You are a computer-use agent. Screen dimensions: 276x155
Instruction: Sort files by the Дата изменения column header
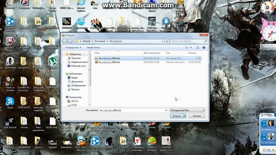coord(152,53)
